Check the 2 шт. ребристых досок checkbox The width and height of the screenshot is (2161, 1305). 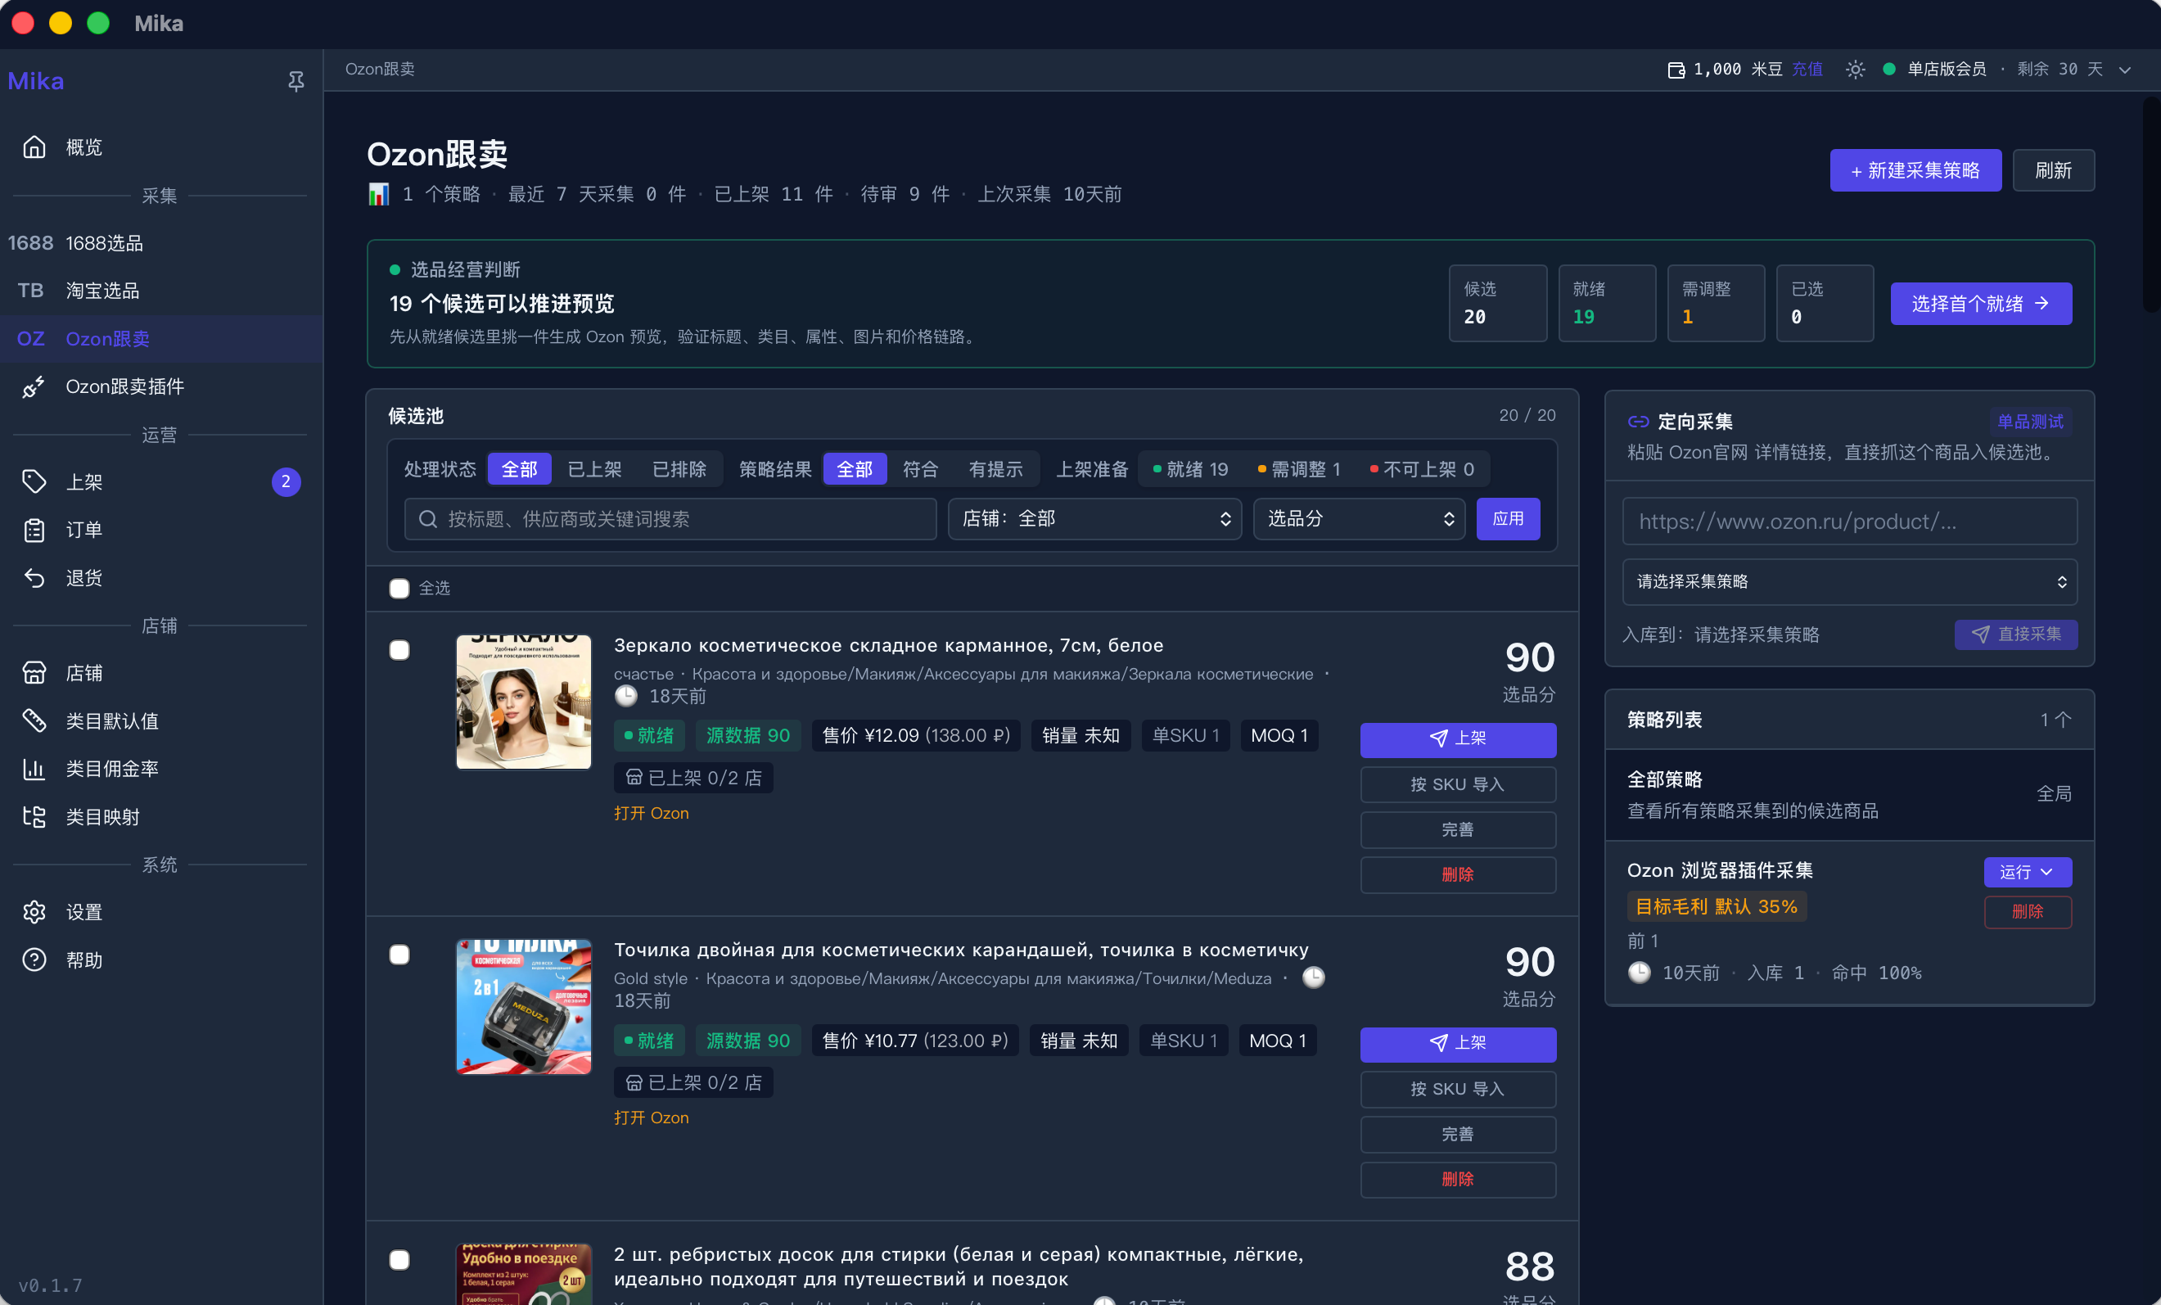399,1259
